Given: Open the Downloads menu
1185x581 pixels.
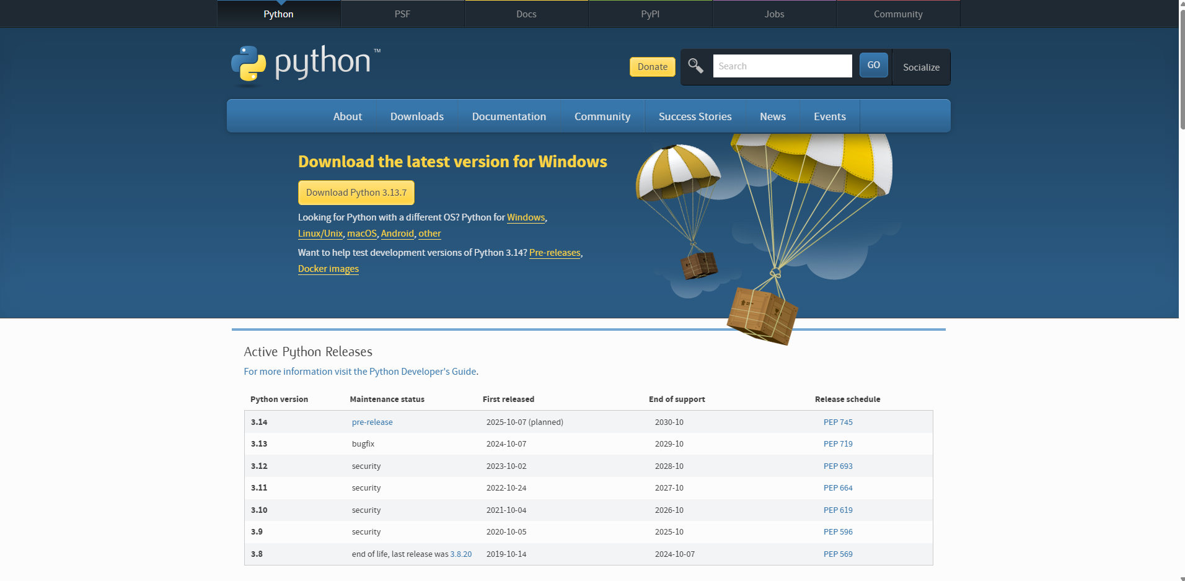Looking at the screenshot, I should click(416, 116).
